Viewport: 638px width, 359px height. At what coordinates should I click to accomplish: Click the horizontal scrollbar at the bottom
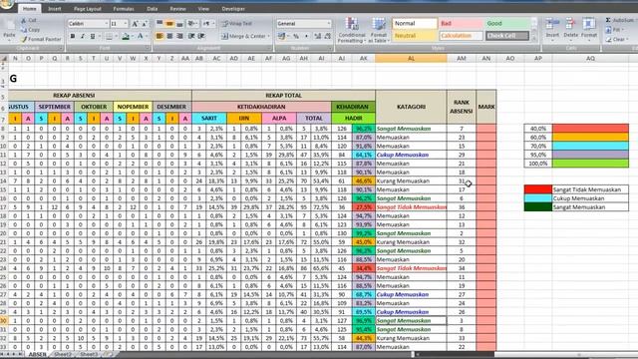click(x=525, y=355)
